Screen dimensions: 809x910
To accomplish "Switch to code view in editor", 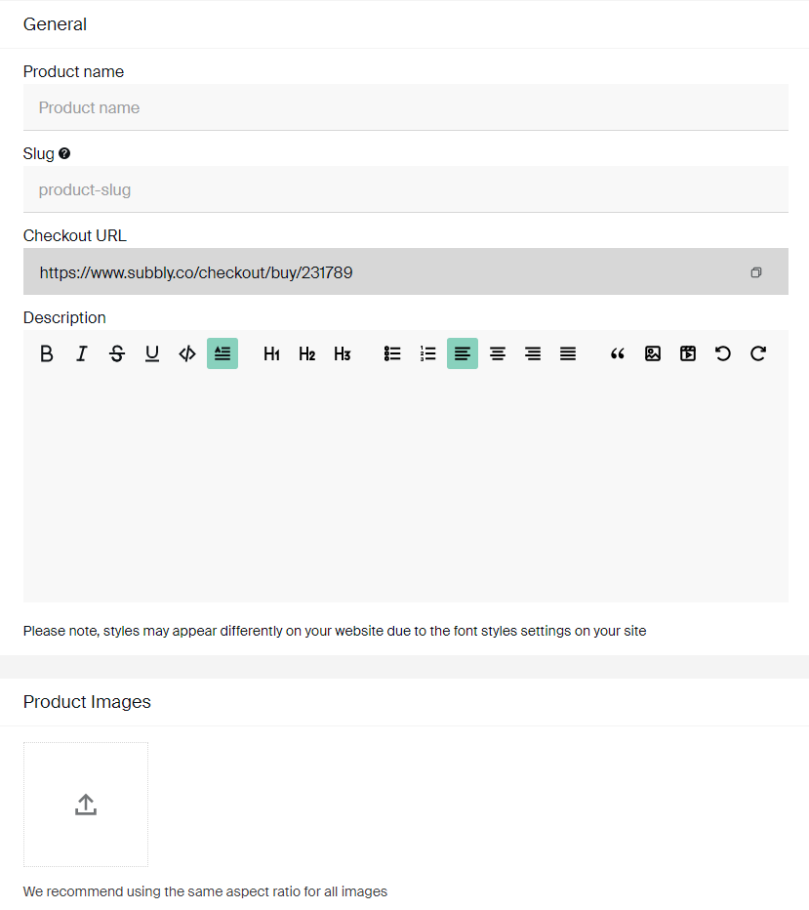I will coord(187,353).
